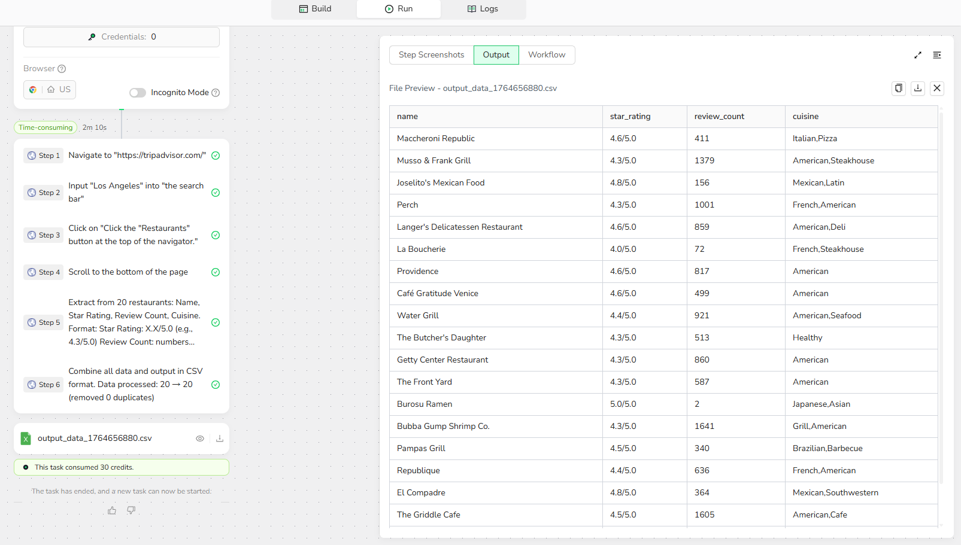Open the Chrome browser selector
Viewport: 961px width, 545px height.
click(33, 89)
